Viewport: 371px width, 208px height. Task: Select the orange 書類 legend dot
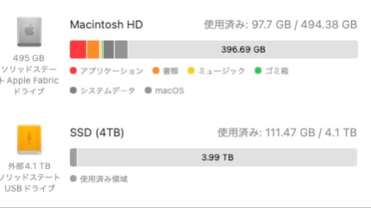coord(156,71)
